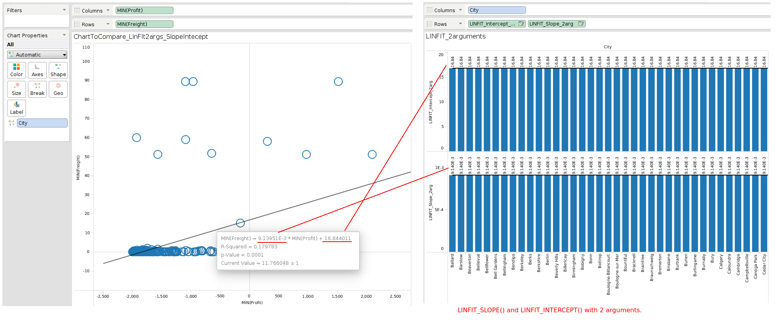
Task: Expand the Filters panel menu arrow
Action: (x=65, y=10)
